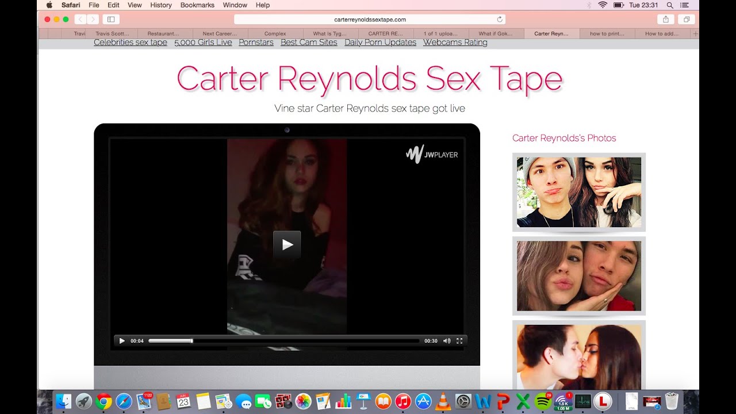Open Calendar in the Dock

click(183, 401)
